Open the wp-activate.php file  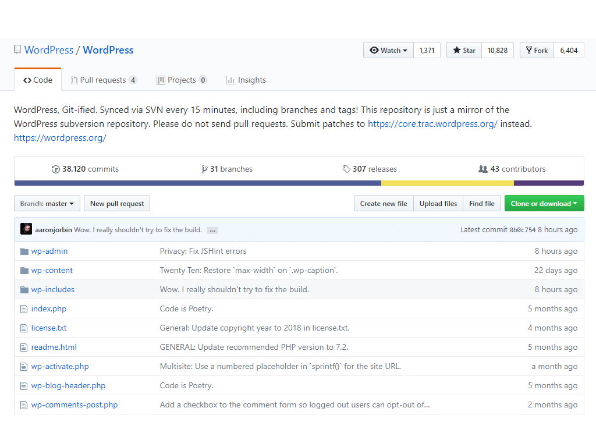tap(60, 367)
